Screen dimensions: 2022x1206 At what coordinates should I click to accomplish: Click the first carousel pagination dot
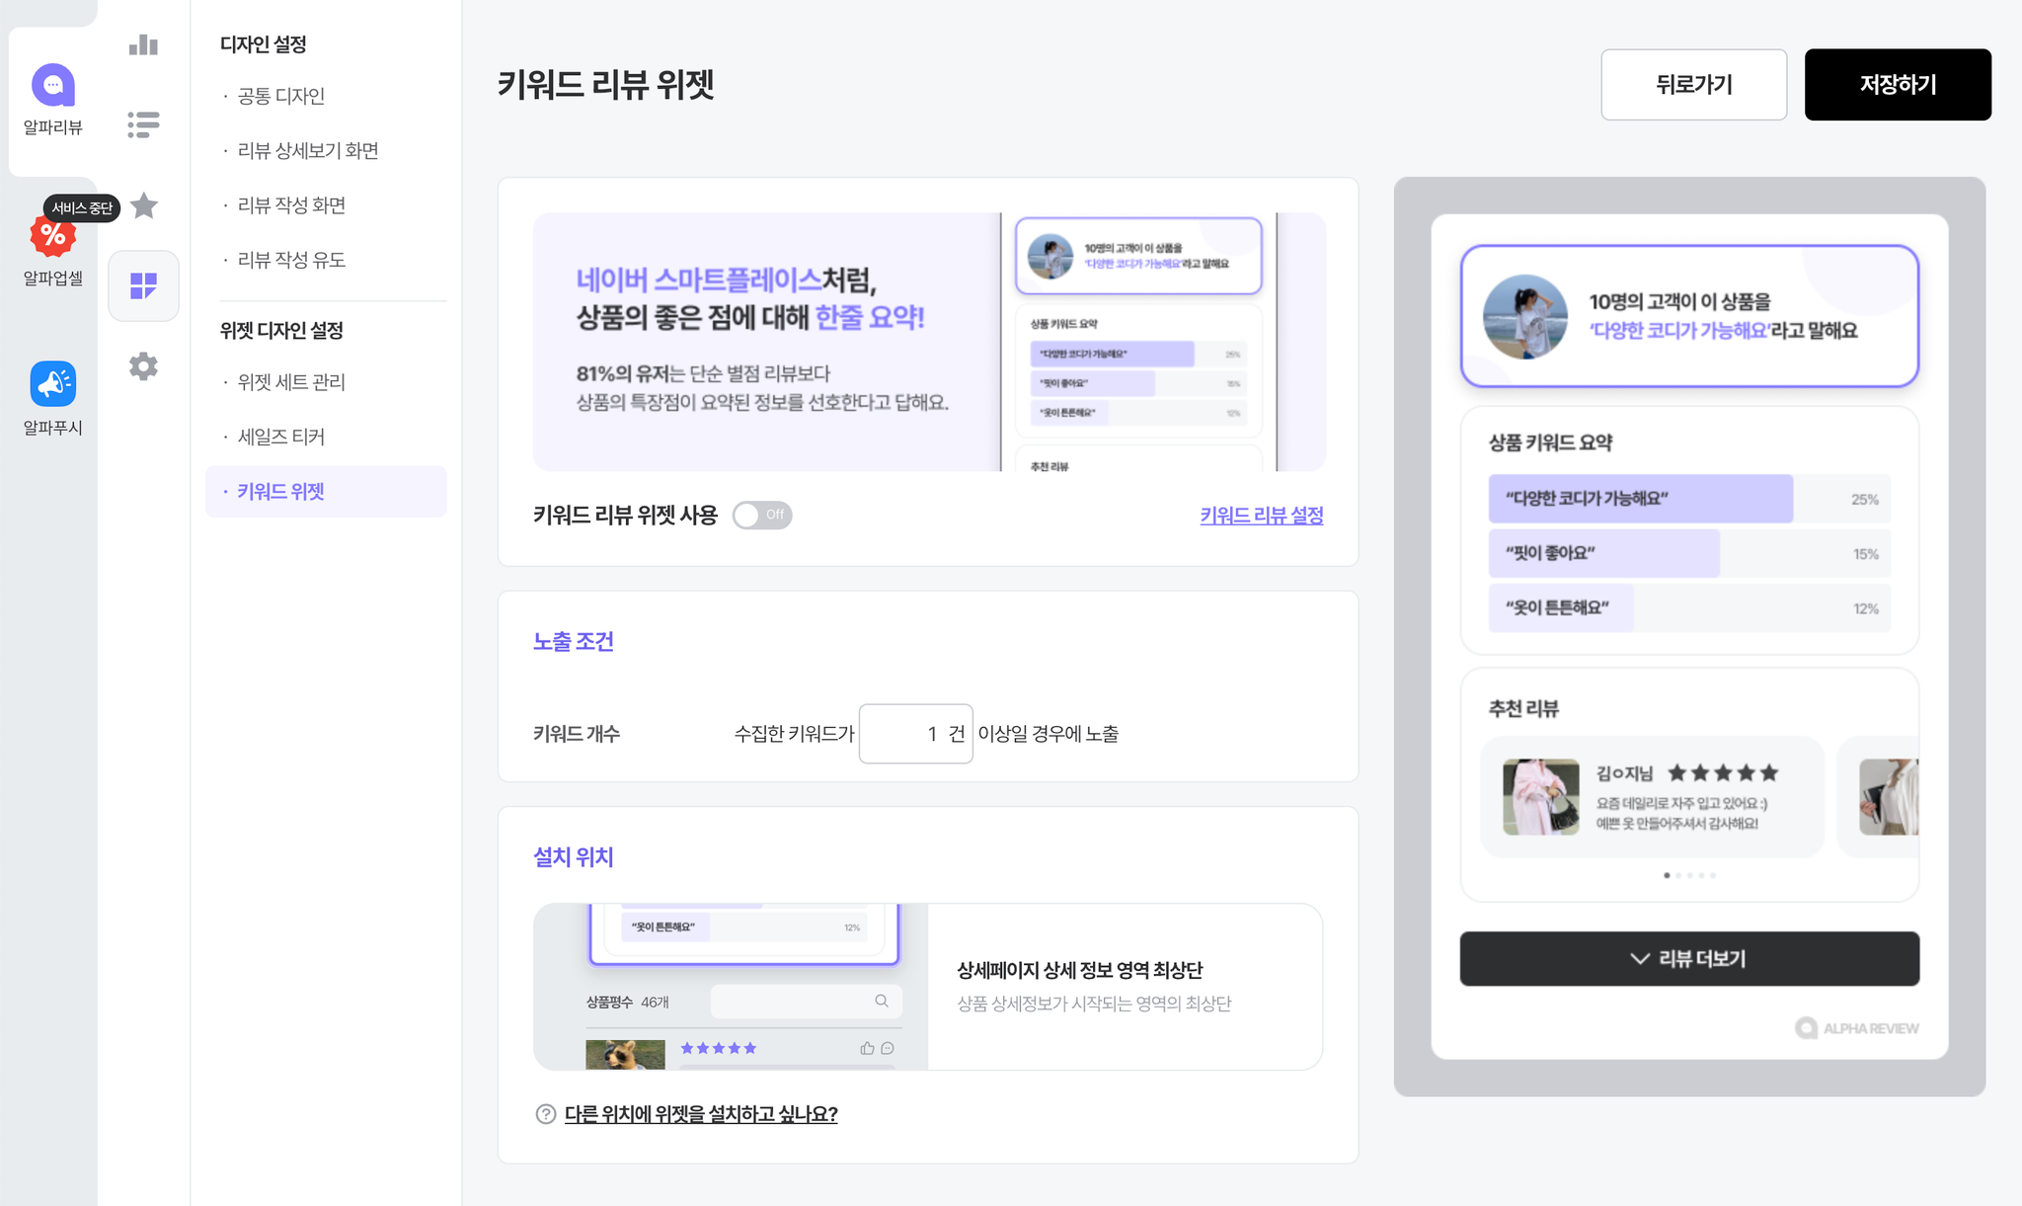[1667, 875]
